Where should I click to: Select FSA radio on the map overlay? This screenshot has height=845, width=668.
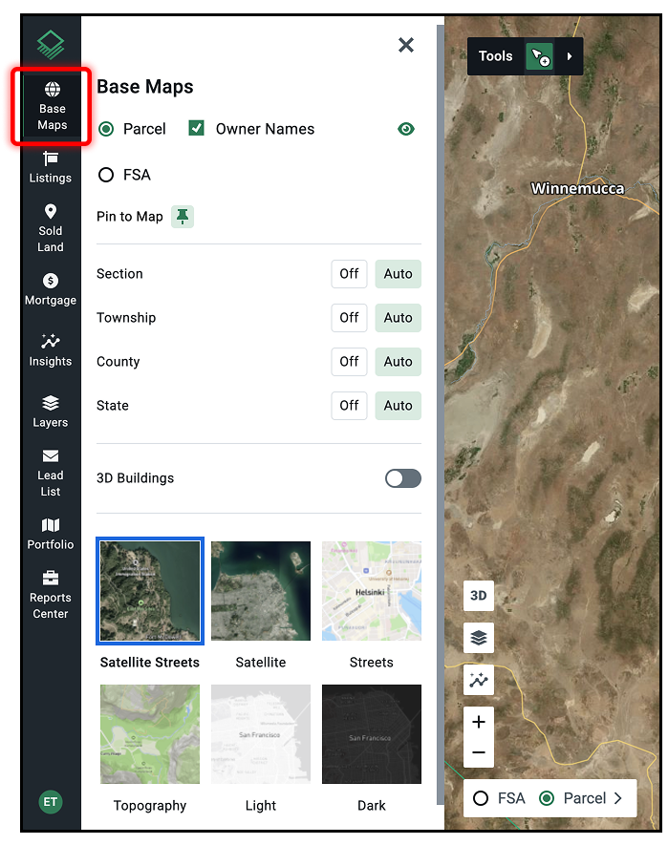(481, 798)
